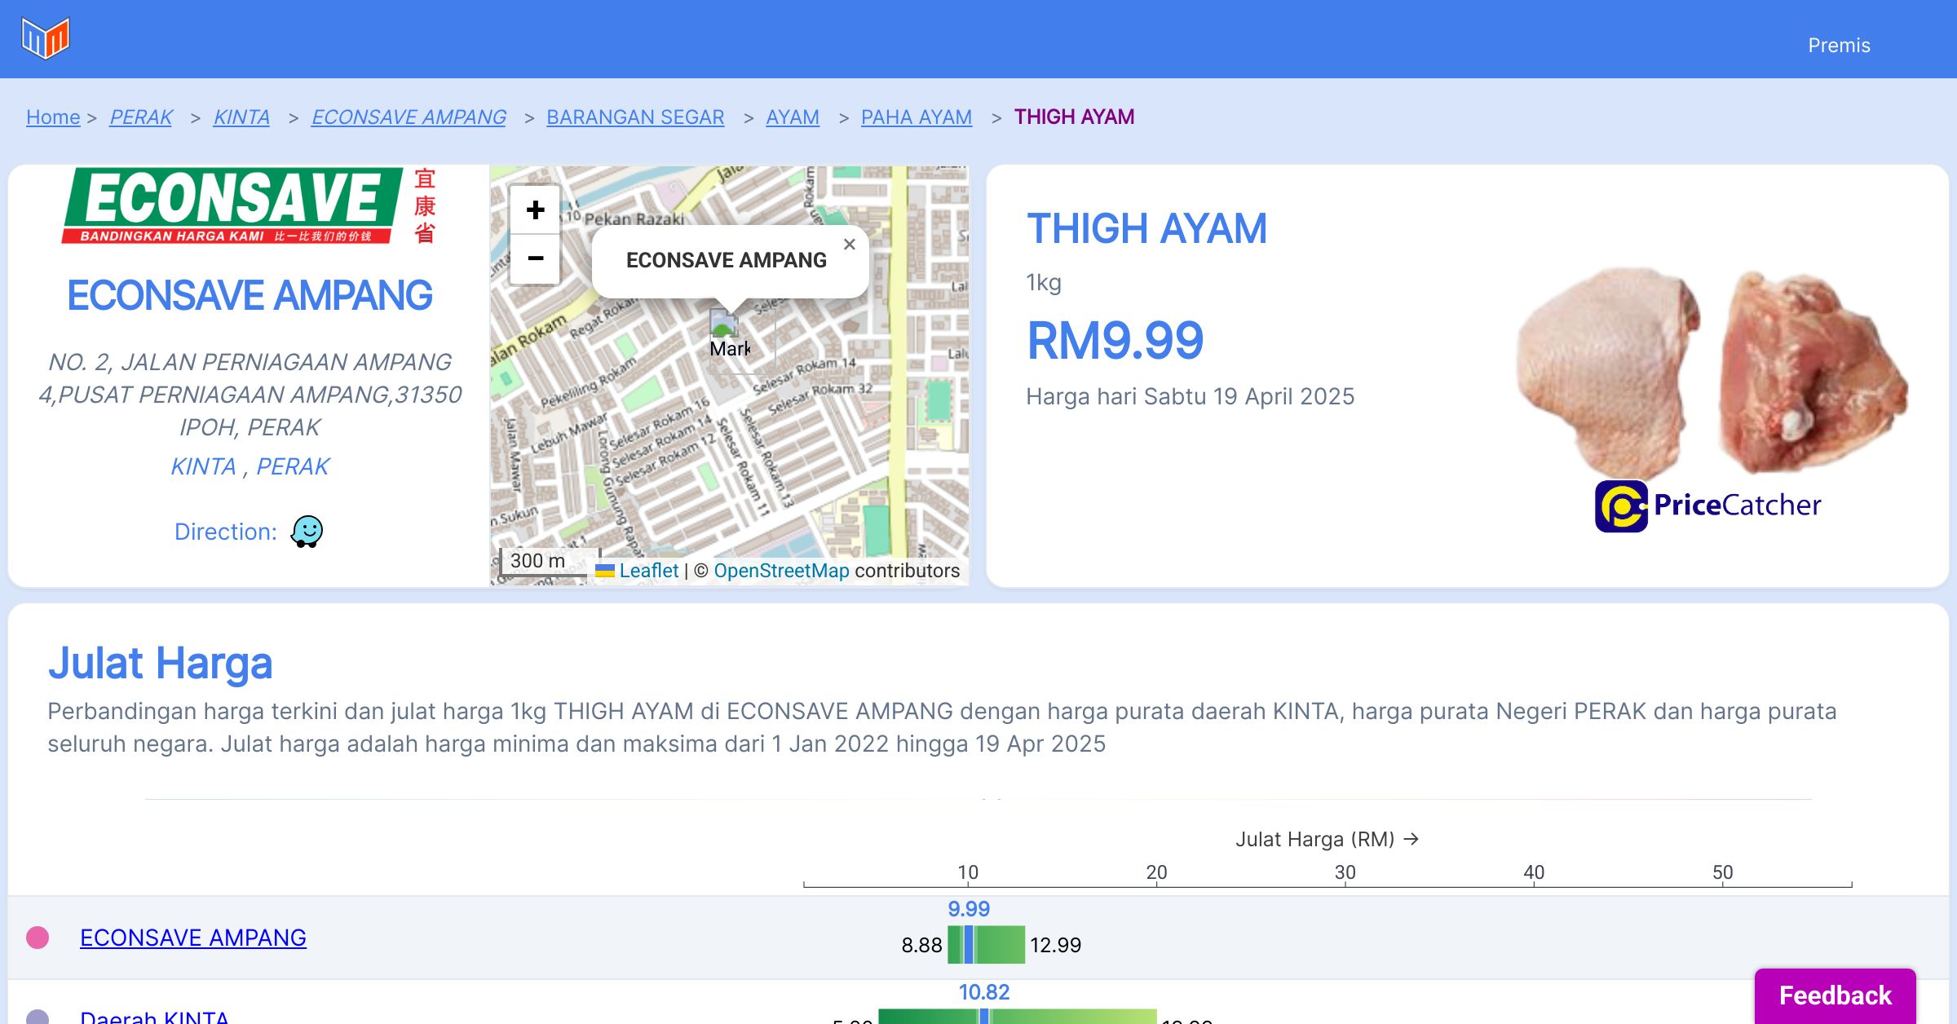Click purple dot beside Daerah KINTA row
Viewport: 1957px width, 1024px height.
click(38, 1017)
